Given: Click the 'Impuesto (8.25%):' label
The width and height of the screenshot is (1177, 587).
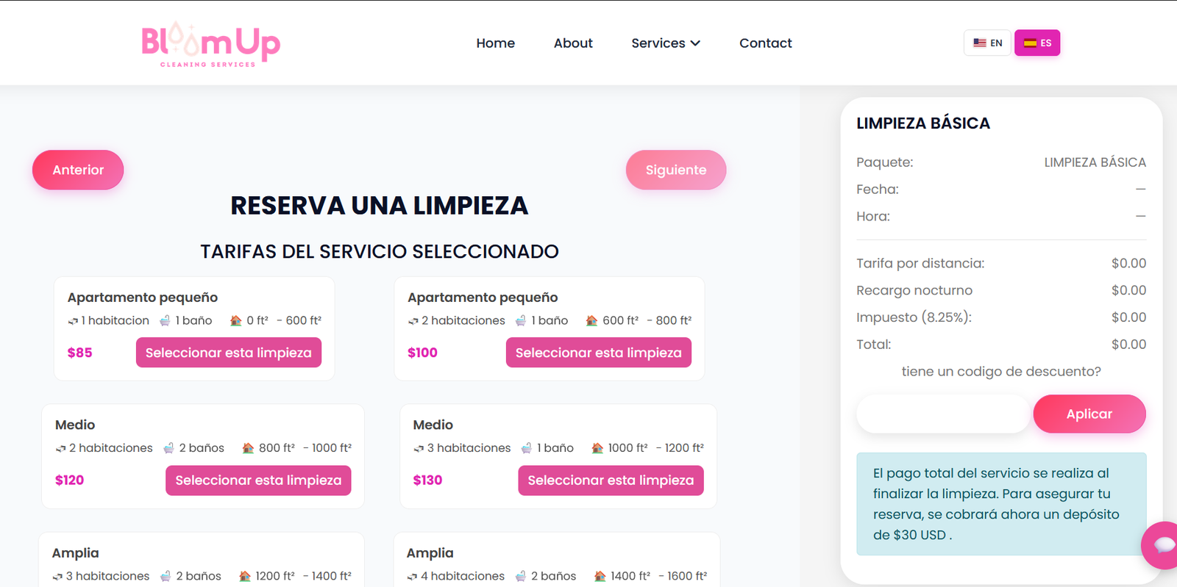Looking at the screenshot, I should point(914,317).
